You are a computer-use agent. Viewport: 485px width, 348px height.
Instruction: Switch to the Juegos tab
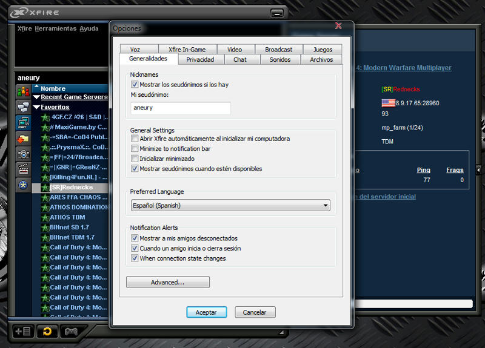(x=323, y=50)
